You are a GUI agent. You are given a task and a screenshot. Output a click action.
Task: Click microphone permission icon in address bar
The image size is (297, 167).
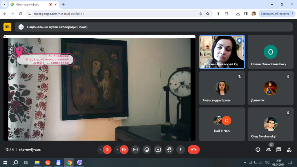point(201,14)
